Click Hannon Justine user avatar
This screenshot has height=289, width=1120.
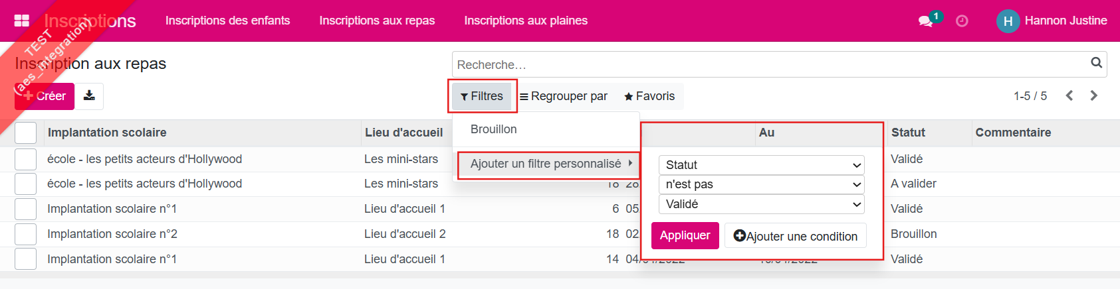(1008, 21)
